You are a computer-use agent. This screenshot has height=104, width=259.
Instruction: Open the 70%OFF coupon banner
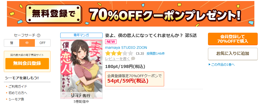131,14
